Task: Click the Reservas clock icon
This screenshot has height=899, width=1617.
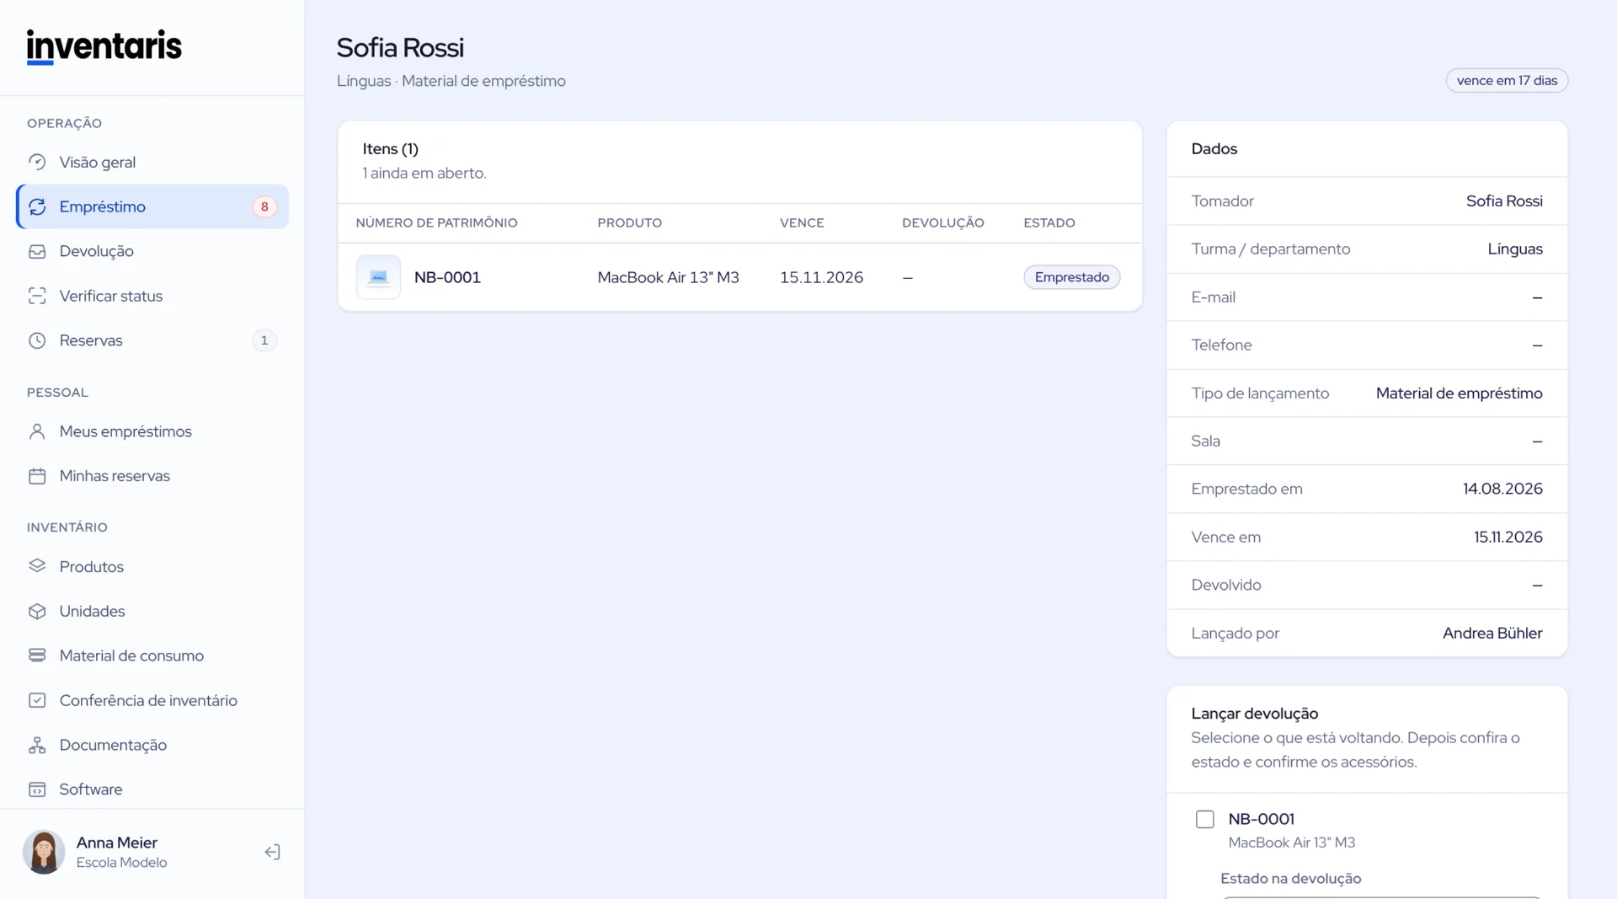Action: pos(37,340)
